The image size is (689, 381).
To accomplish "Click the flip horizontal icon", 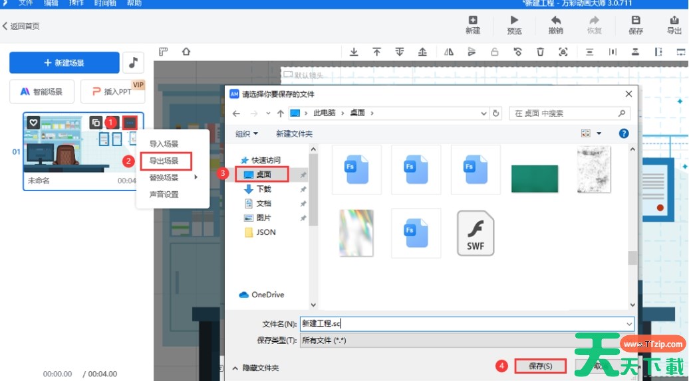I will 449,52.
